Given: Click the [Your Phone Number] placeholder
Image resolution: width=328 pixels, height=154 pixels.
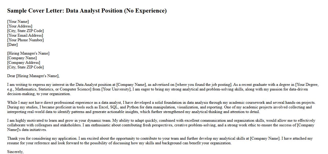Looking at the screenshot, I should [x=25, y=40].
